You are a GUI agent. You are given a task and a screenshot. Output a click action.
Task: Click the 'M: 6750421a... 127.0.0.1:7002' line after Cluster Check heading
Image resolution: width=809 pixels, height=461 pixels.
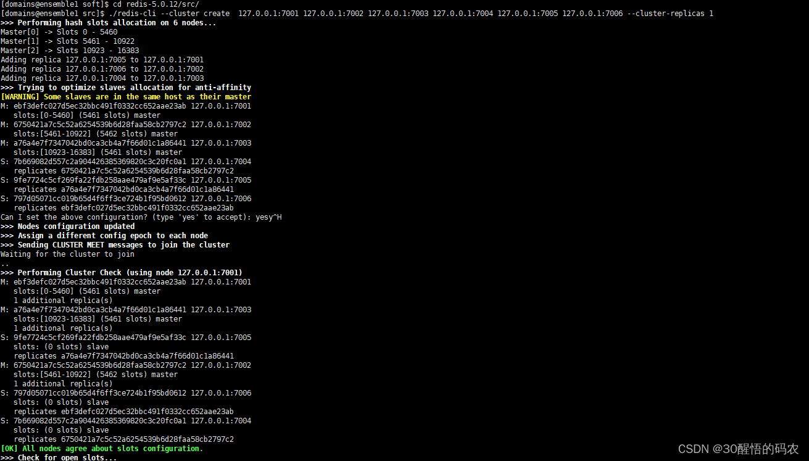126,365
